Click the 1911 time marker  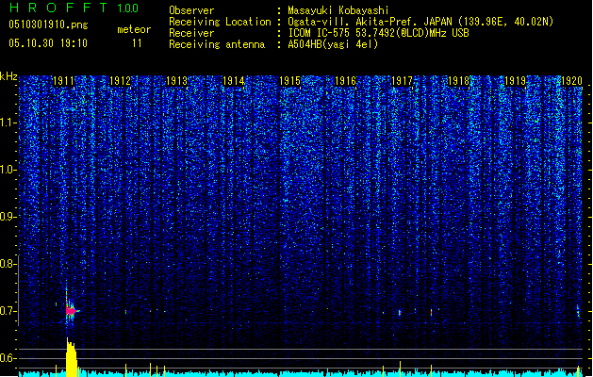[63, 81]
